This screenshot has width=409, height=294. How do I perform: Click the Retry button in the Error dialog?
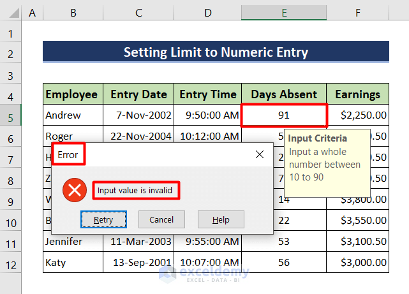point(103,219)
